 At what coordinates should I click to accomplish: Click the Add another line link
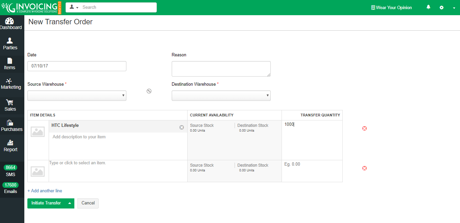click(x=45, y=191)
